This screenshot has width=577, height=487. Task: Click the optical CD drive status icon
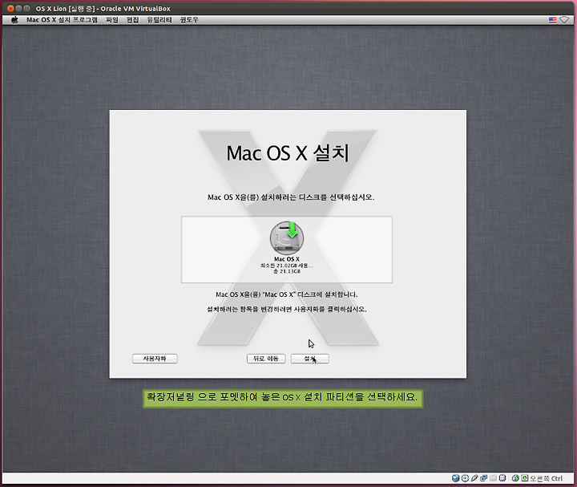465,478
